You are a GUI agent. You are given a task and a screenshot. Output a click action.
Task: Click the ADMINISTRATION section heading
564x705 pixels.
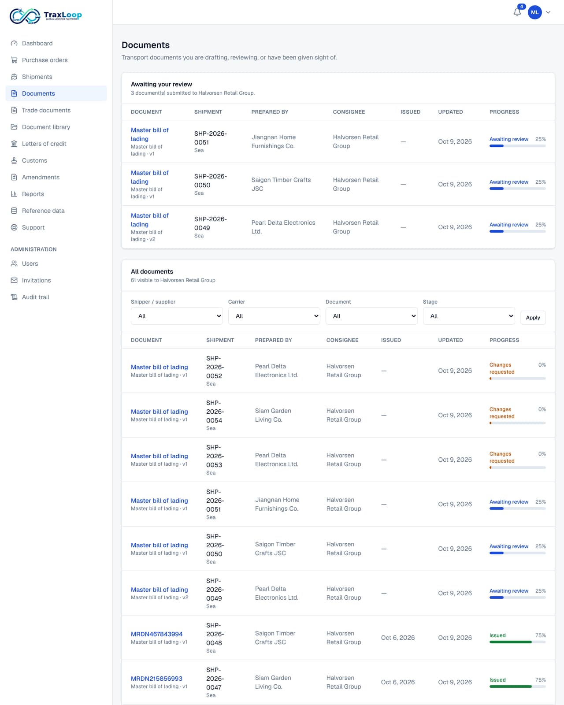pos(33,249)
